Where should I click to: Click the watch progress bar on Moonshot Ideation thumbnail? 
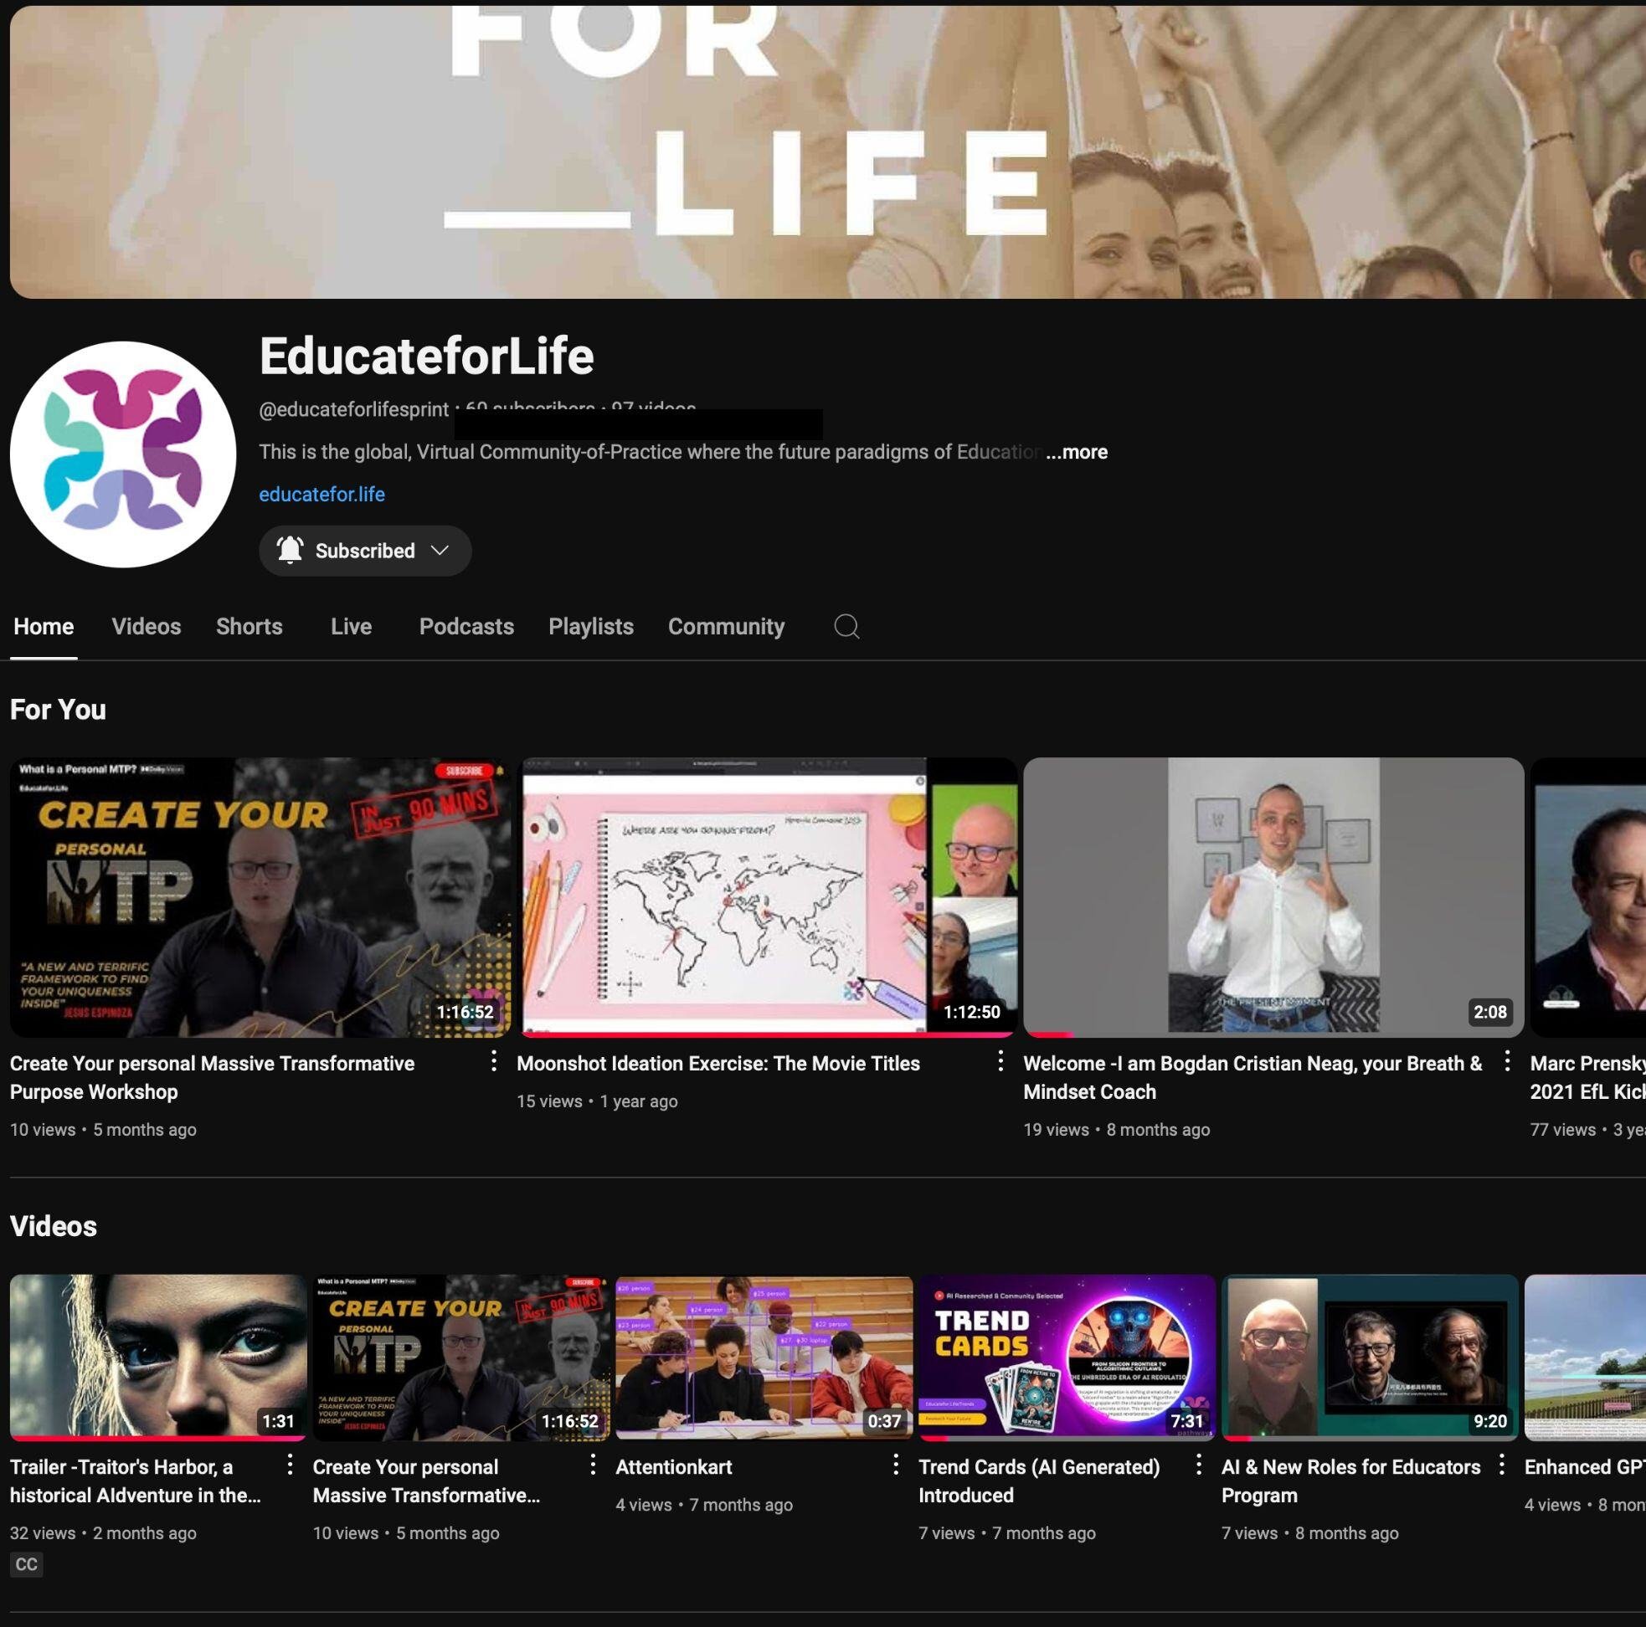coord(767,1035)
